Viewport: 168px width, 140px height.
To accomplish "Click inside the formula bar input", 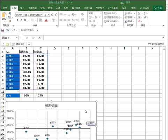I will pos(103,38).
